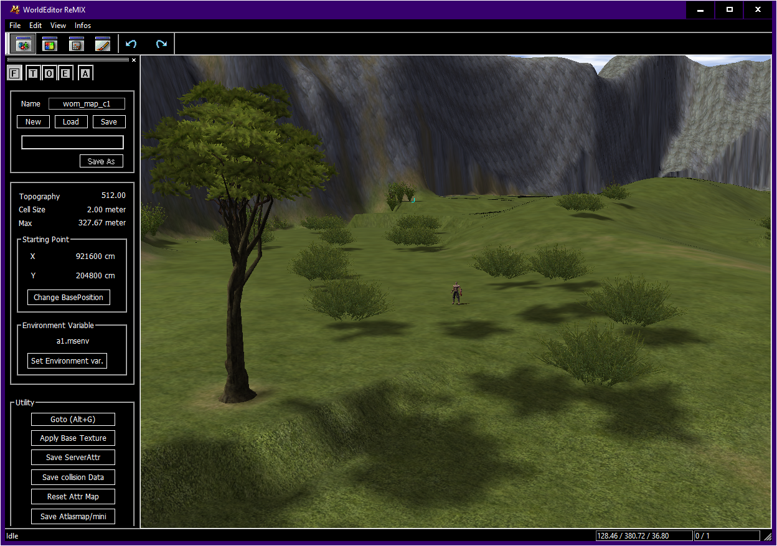
Task: Switch to the F tab
Action: (x=14, y=73)
